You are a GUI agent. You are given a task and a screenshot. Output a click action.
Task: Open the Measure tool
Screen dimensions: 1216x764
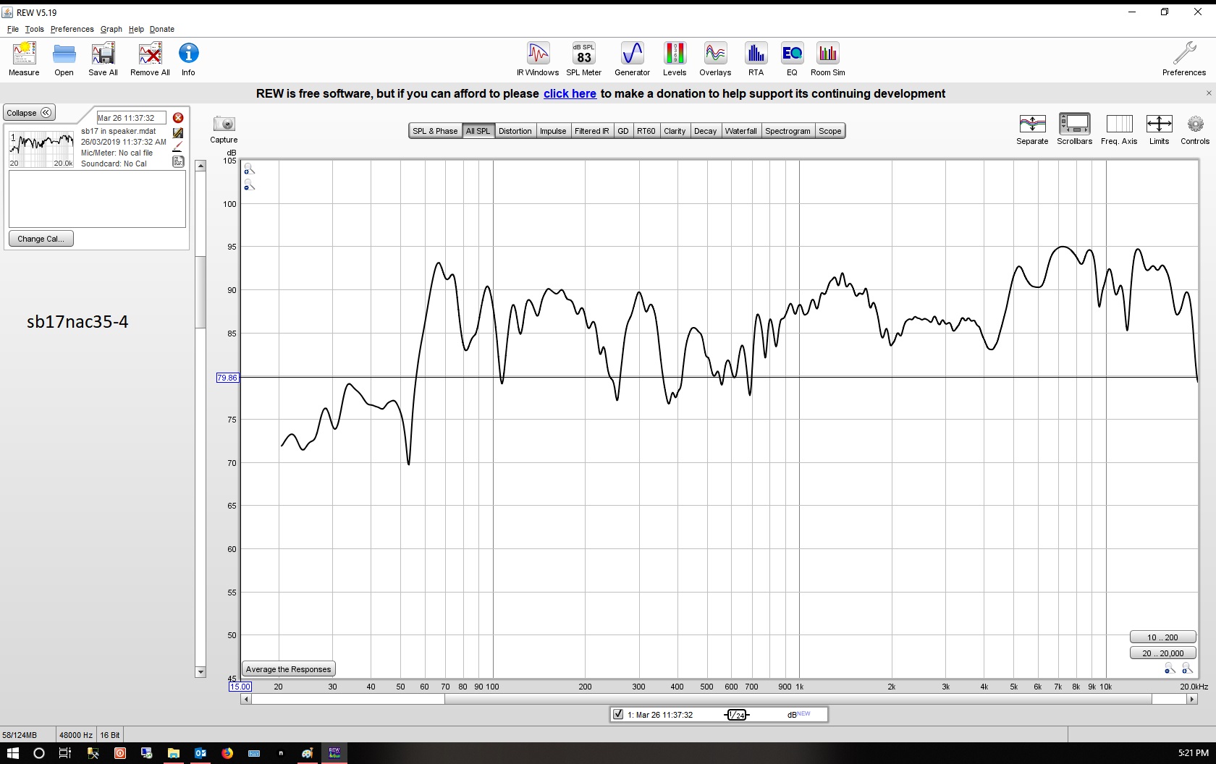click(x=24, y=59)
